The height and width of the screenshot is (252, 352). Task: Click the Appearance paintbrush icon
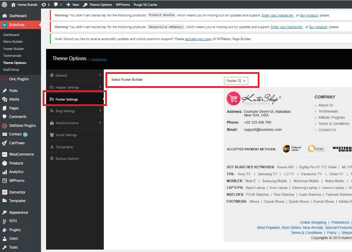coord(4,212)
